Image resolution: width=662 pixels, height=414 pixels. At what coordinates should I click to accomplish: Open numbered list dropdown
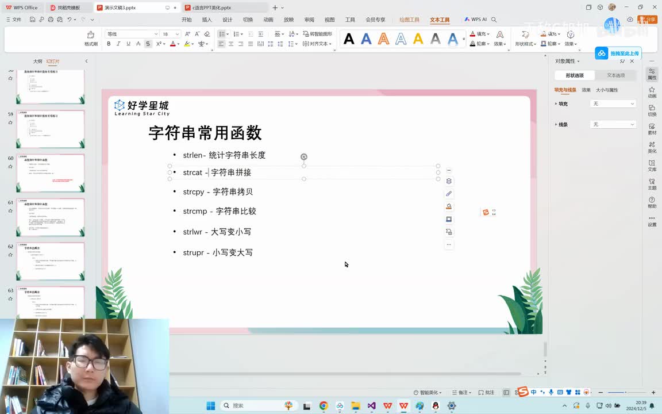pos(242,34)
